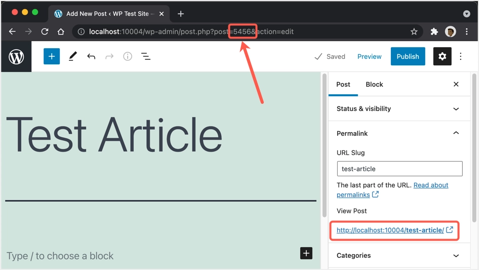Collapse the Permalink panel
This screenshot has height=270, width=479.
400,133
